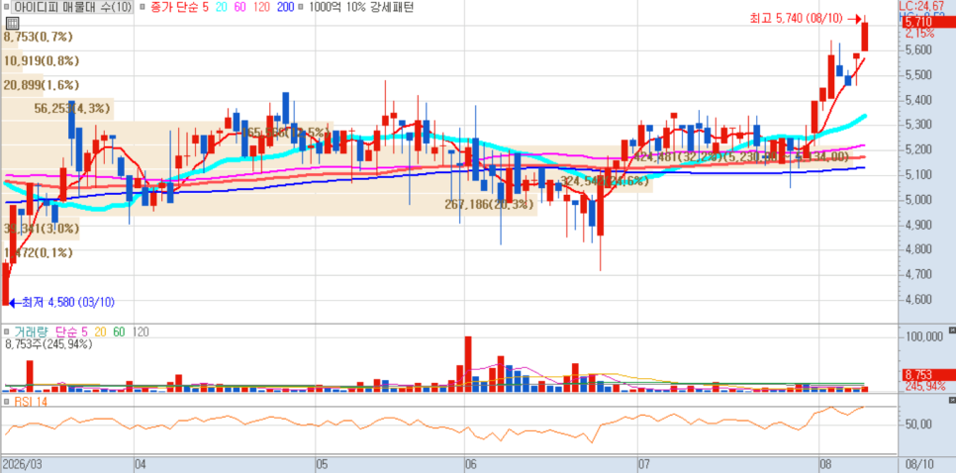
Task: Click the tallest red volume bar in June
Action: point(468,364)
